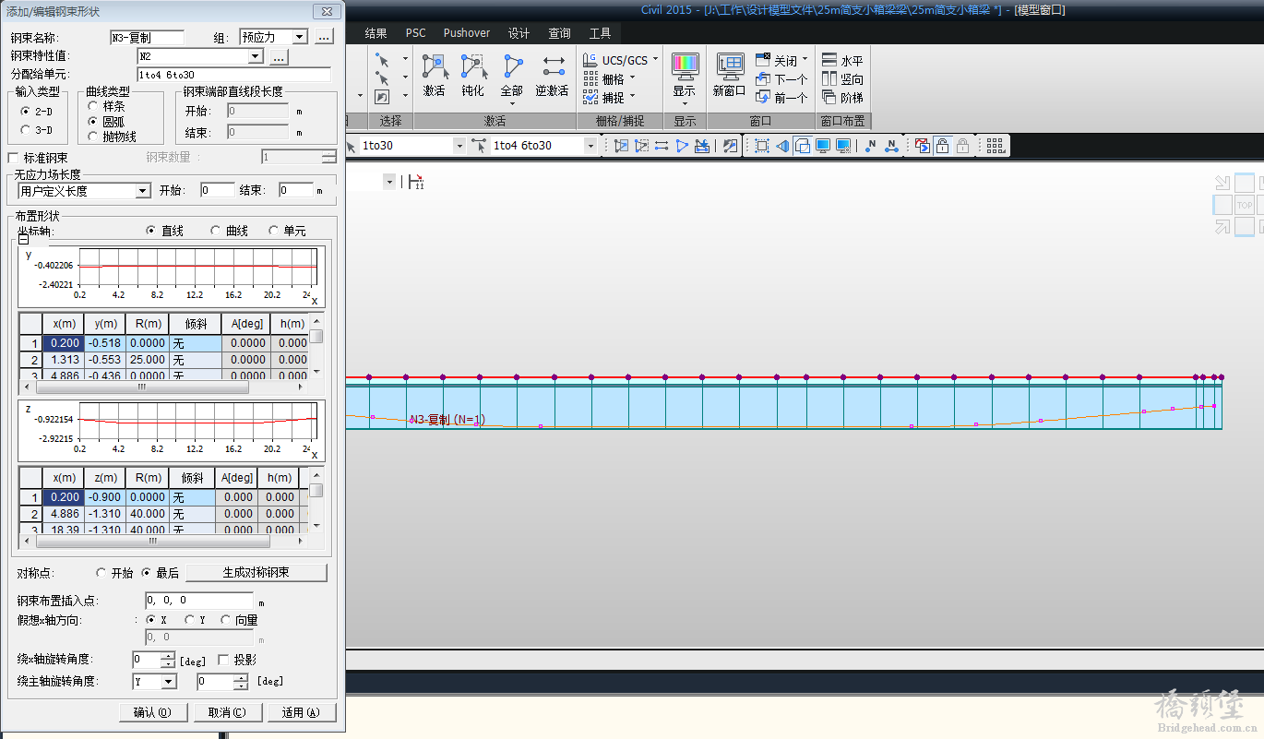Click the 分配给单元 input field
1264x739 pixels.
tap(233, 75)
